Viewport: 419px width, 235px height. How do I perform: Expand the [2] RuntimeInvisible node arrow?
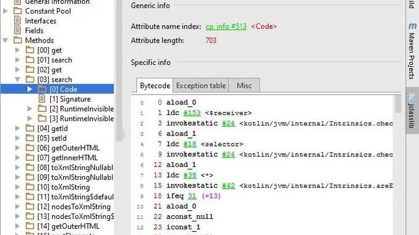coord(30,109)
